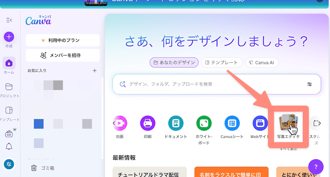This screenshot has height=177, width=330.
Task: Open the brand kit crown icon
Action: [9, 134]
